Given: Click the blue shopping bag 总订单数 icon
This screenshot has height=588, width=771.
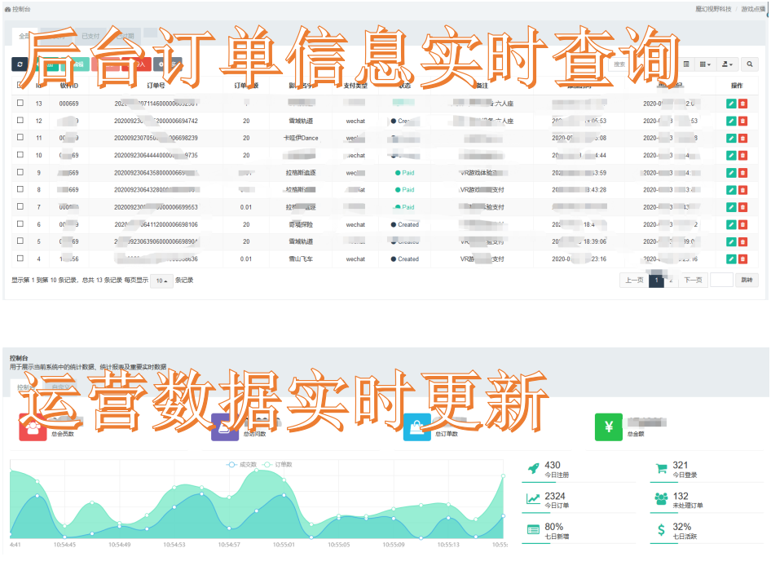Looking at the screenshot, I should (417, 427).
